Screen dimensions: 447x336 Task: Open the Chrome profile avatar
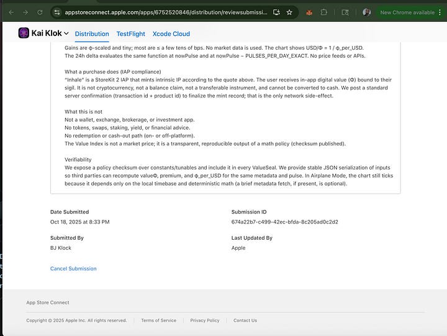click(367, 12)
